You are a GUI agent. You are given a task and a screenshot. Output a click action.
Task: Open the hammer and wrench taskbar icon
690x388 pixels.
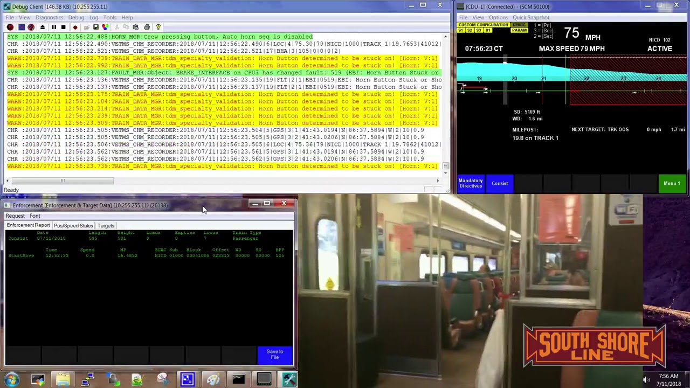point(289,379)
